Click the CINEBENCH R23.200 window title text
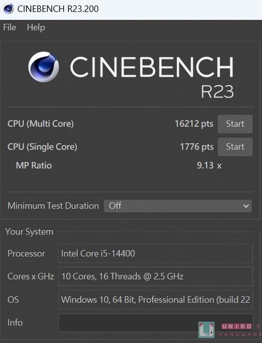 58,9
